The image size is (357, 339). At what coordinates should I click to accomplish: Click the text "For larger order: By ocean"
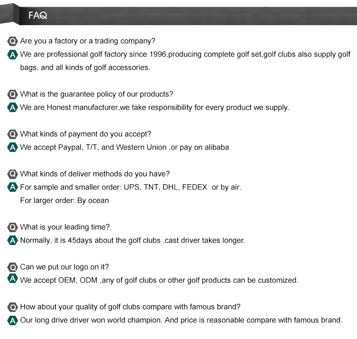click(x=64, y=200)
